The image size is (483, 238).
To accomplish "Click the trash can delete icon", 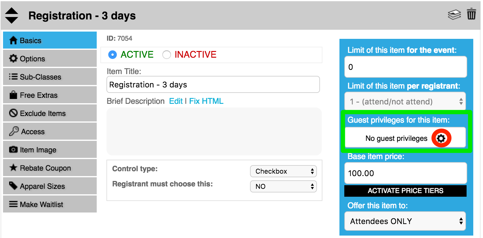I will pyautogui.click(x=471, y=14).
